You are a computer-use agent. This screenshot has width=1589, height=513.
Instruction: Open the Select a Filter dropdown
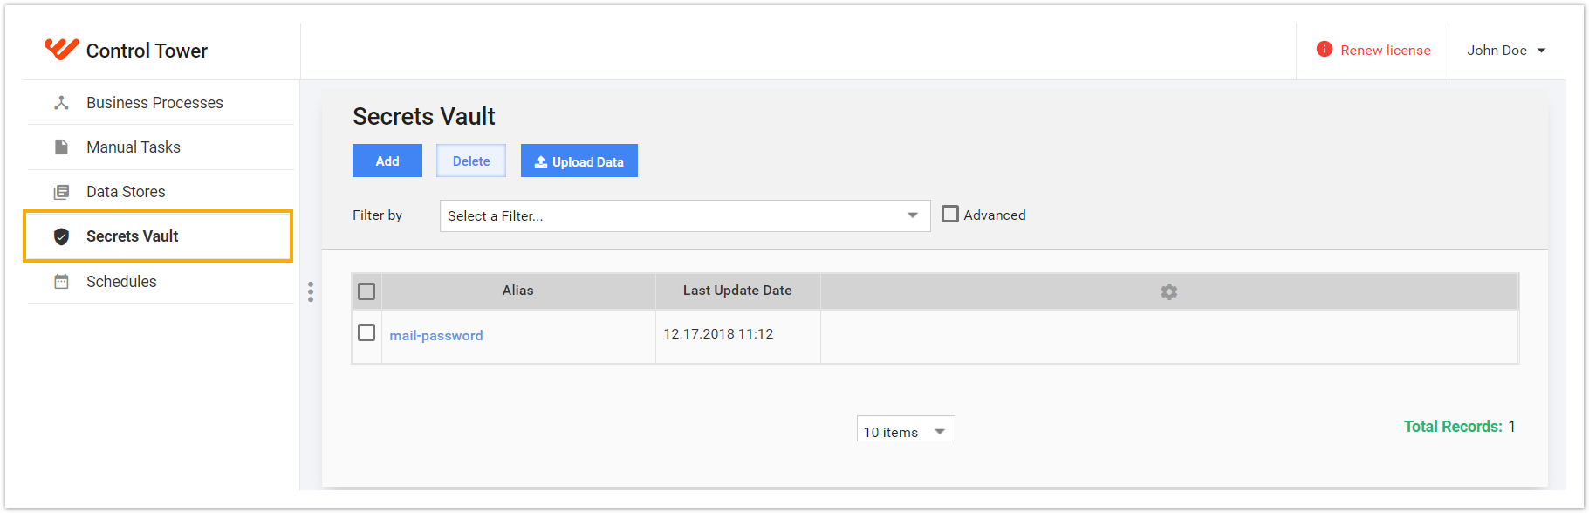(x=685, y=215)
